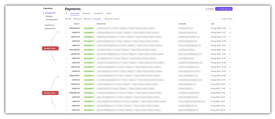Open Disputes in the left sidebar
275x119 pixels.
pos(49,16)
